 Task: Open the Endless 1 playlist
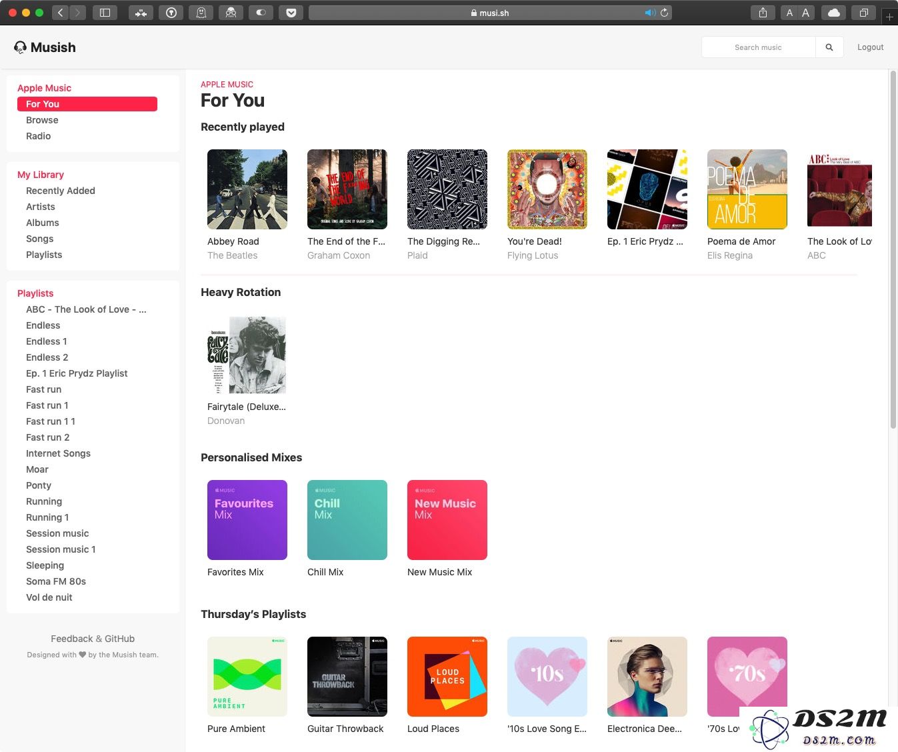click(x=47, y=341)
